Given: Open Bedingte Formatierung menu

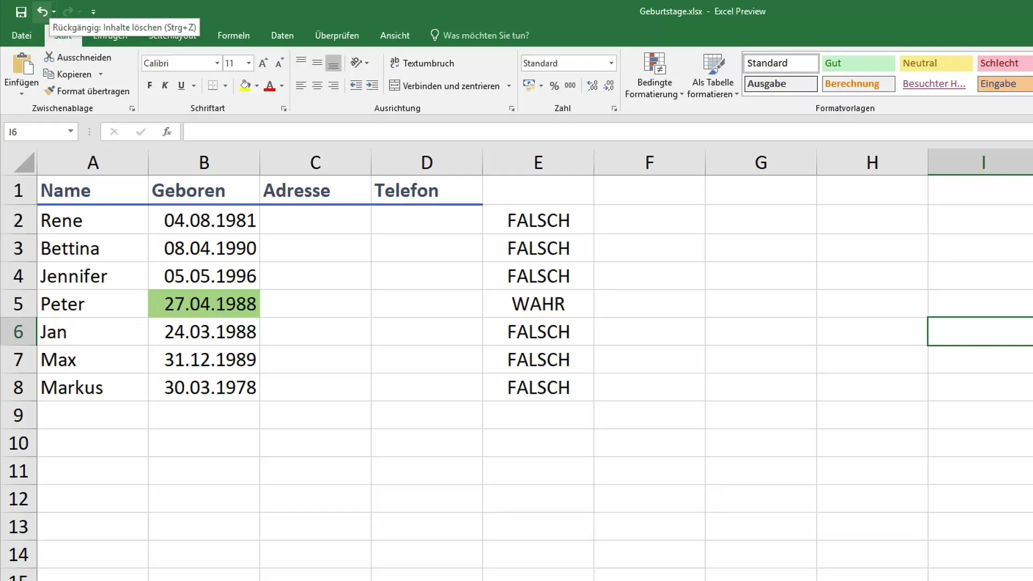Looking at the screenshot, I should tap(654, 75).
